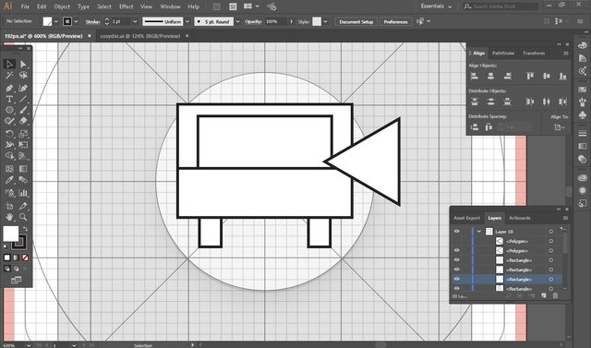The height and width of the screenshot is (348, 591).
Task: Click Horizontal Align Left in Align Objects
Action: coord(475,76)
